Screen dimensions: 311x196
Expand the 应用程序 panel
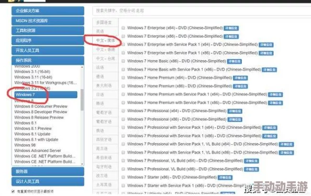tap(48, 40)
